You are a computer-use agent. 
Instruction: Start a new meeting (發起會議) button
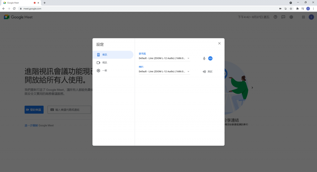tap(34, 110)
